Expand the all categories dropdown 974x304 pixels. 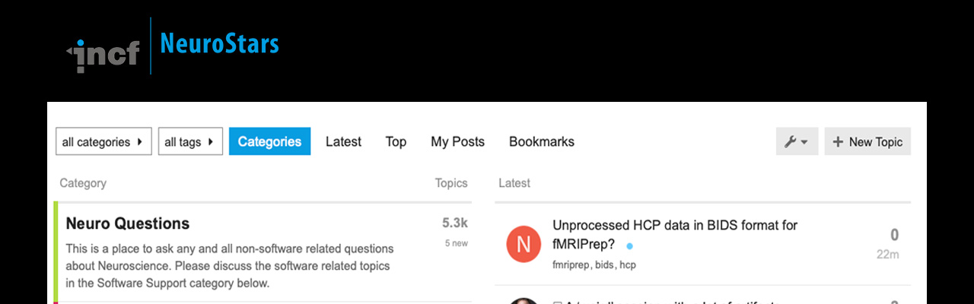point(103,141)
